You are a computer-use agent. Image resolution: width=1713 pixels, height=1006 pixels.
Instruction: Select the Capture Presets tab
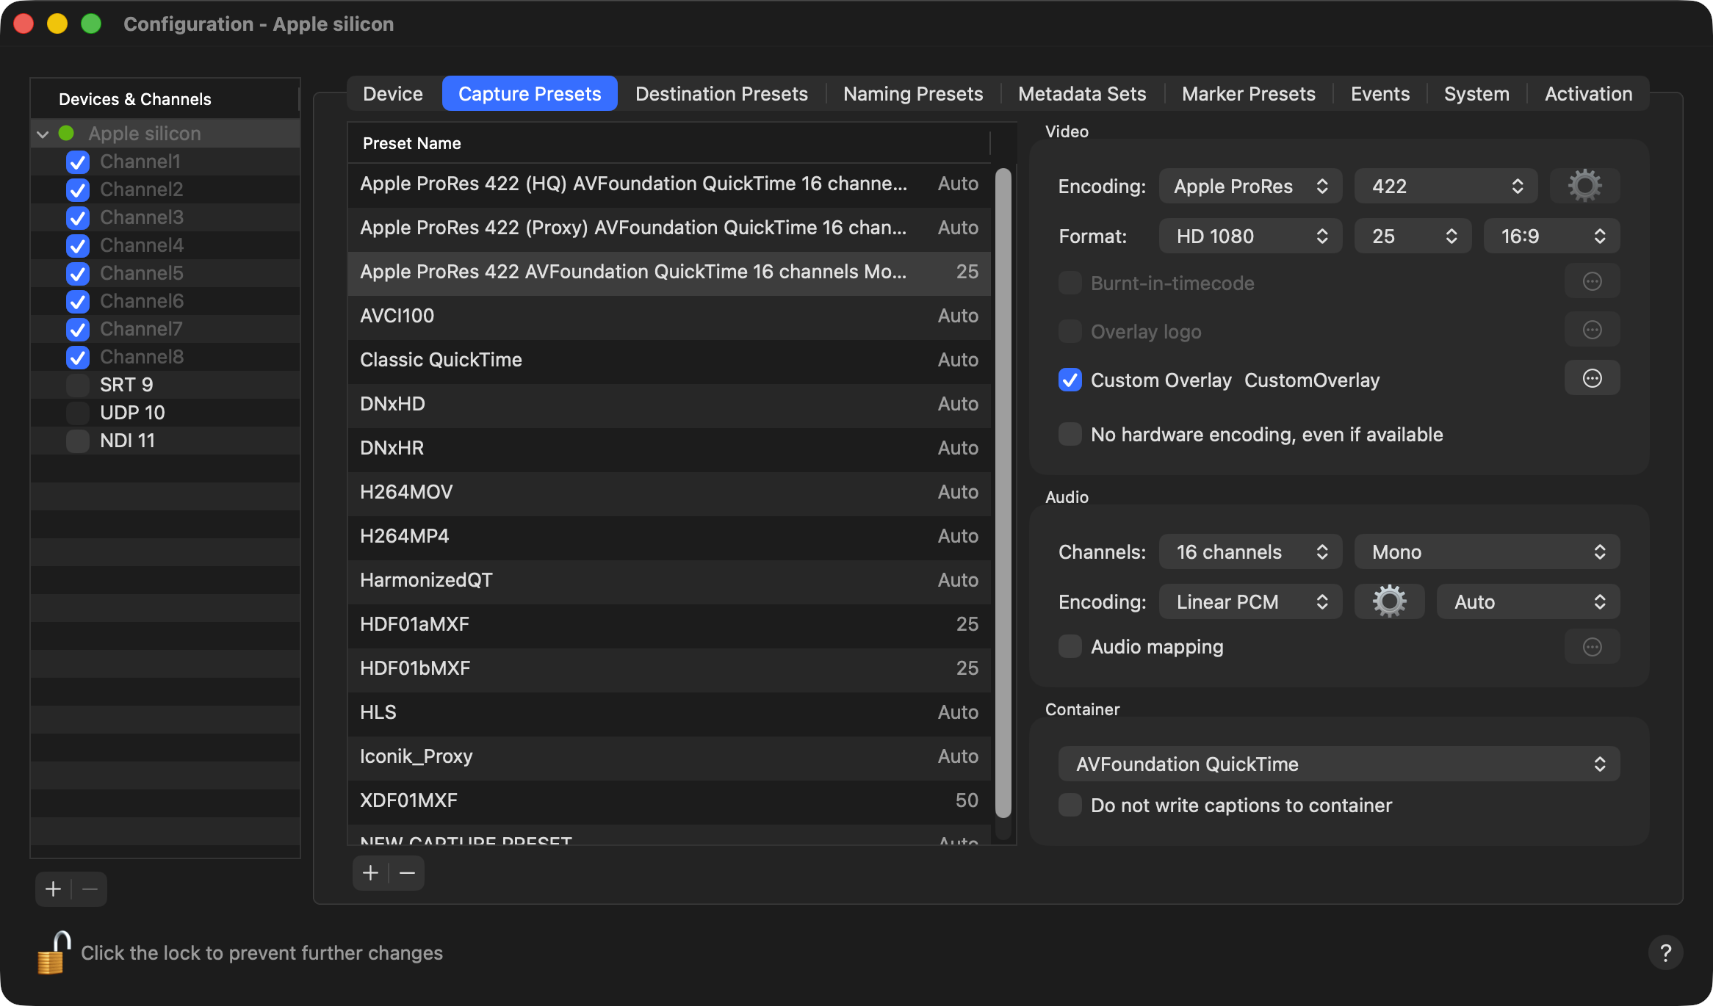coord(530,93)
